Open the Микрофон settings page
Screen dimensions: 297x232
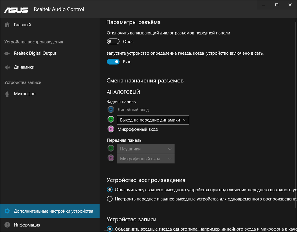coord(50,94)
